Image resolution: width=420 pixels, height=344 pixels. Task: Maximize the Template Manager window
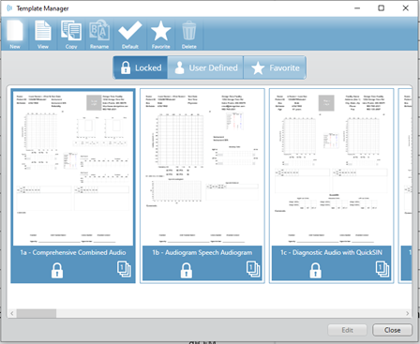(x=382, y=8)
